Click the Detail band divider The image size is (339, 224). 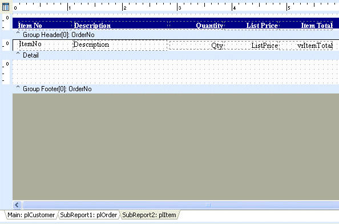(x=176, y=55)
